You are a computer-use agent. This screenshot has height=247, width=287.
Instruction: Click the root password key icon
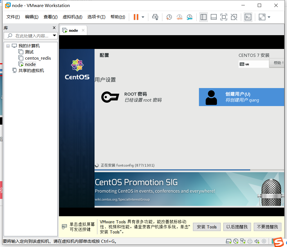(110, 97)
